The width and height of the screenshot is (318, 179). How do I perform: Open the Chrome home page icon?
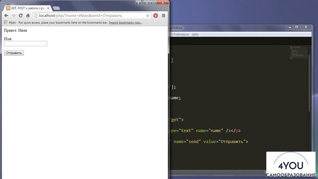pos(28,15)
